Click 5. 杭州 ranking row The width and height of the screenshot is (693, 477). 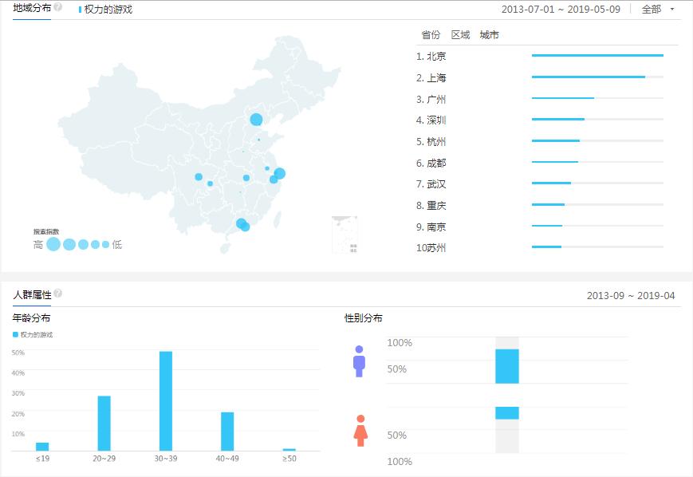[x=540, y=141]
